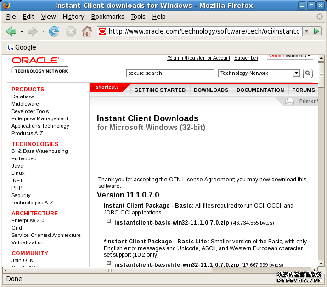This screenshot has height=287, width=327.
Task: Go to the Home page icon
Action: (x=87, y=31)
